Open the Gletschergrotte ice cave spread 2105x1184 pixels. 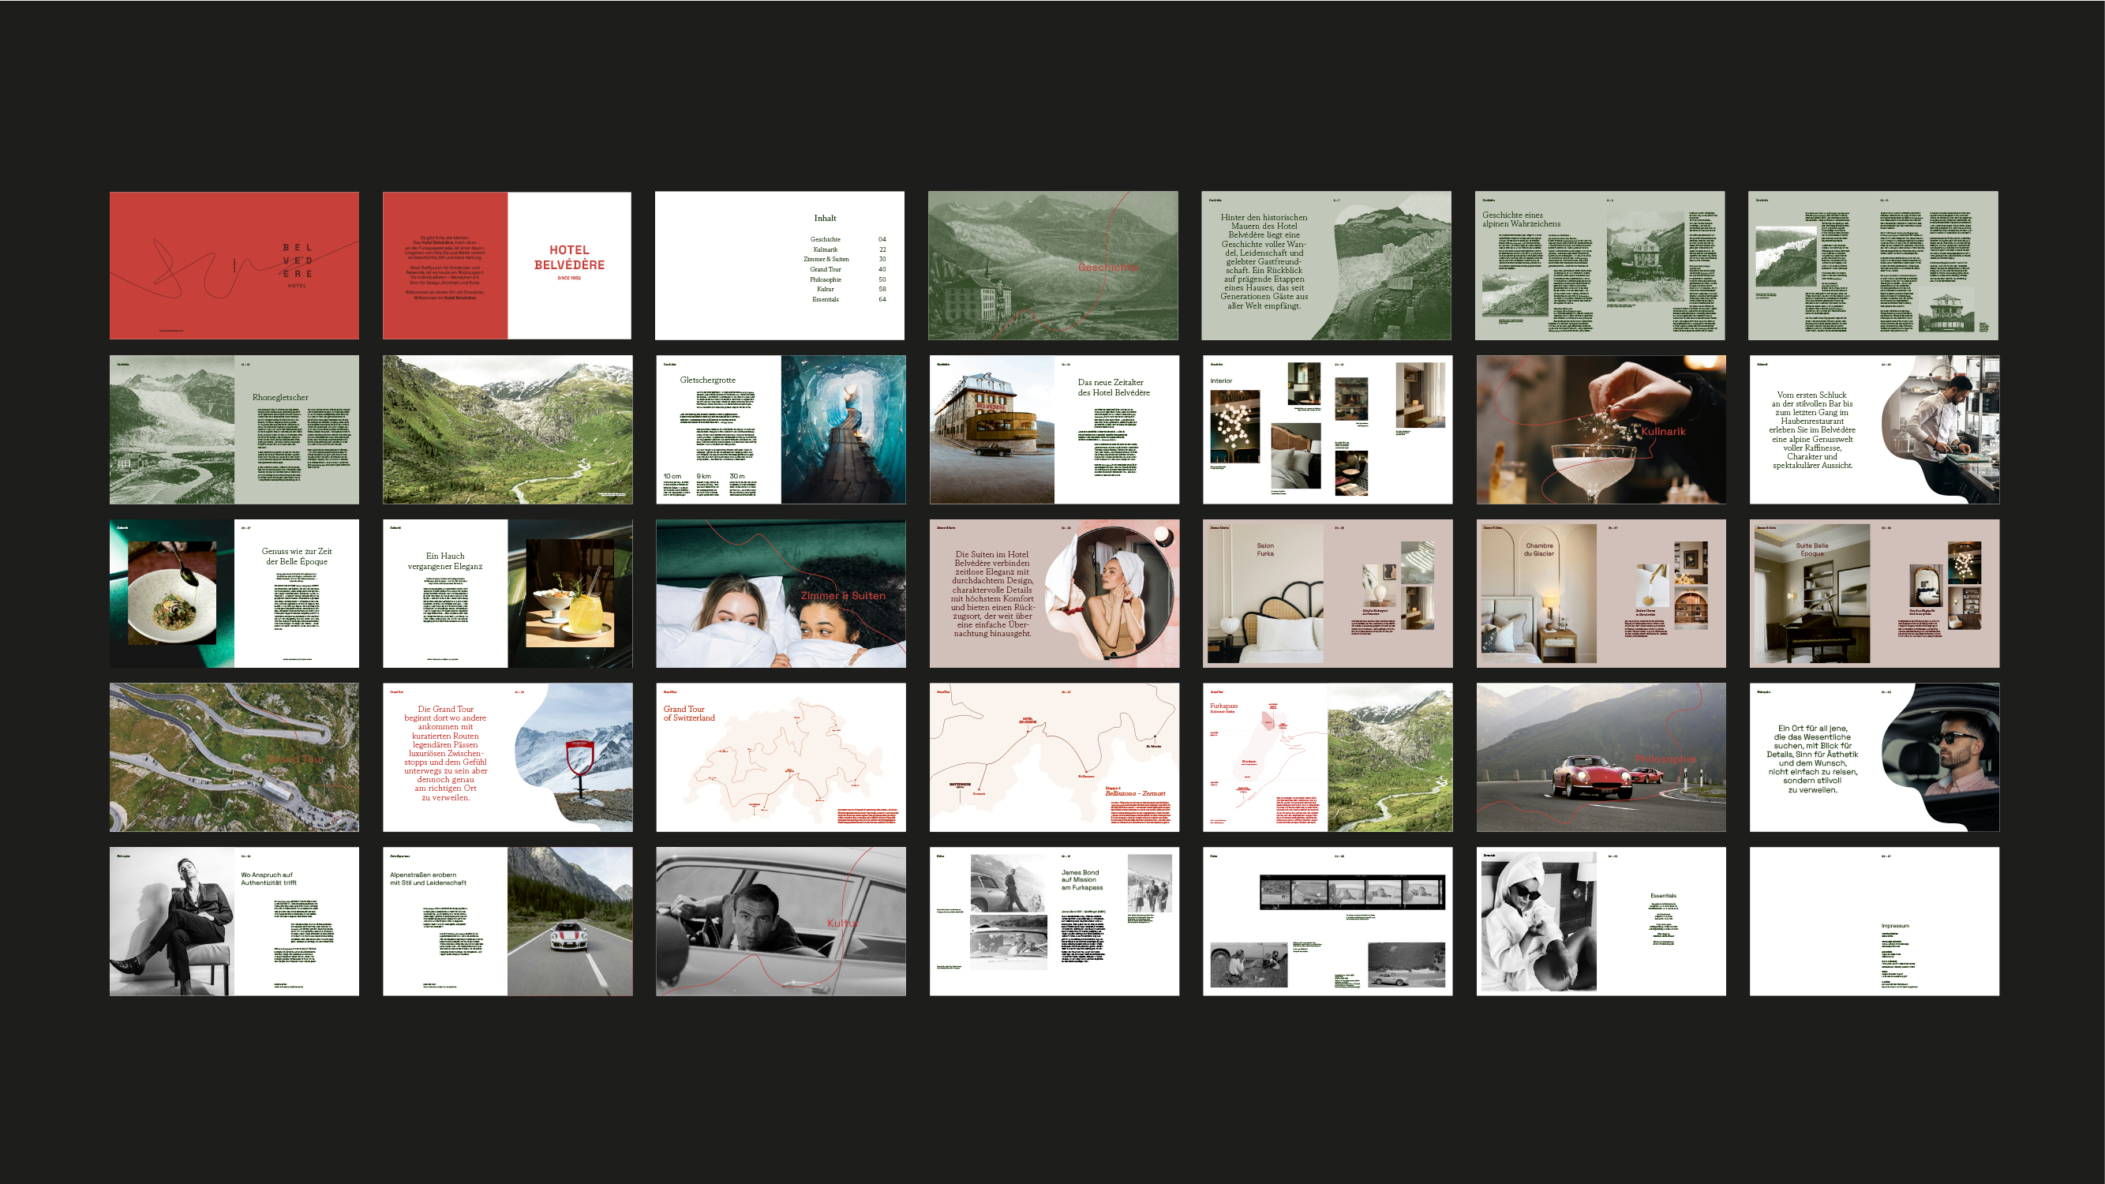781,429
